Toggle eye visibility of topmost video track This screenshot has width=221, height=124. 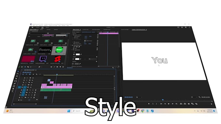[x=33, y=78]
